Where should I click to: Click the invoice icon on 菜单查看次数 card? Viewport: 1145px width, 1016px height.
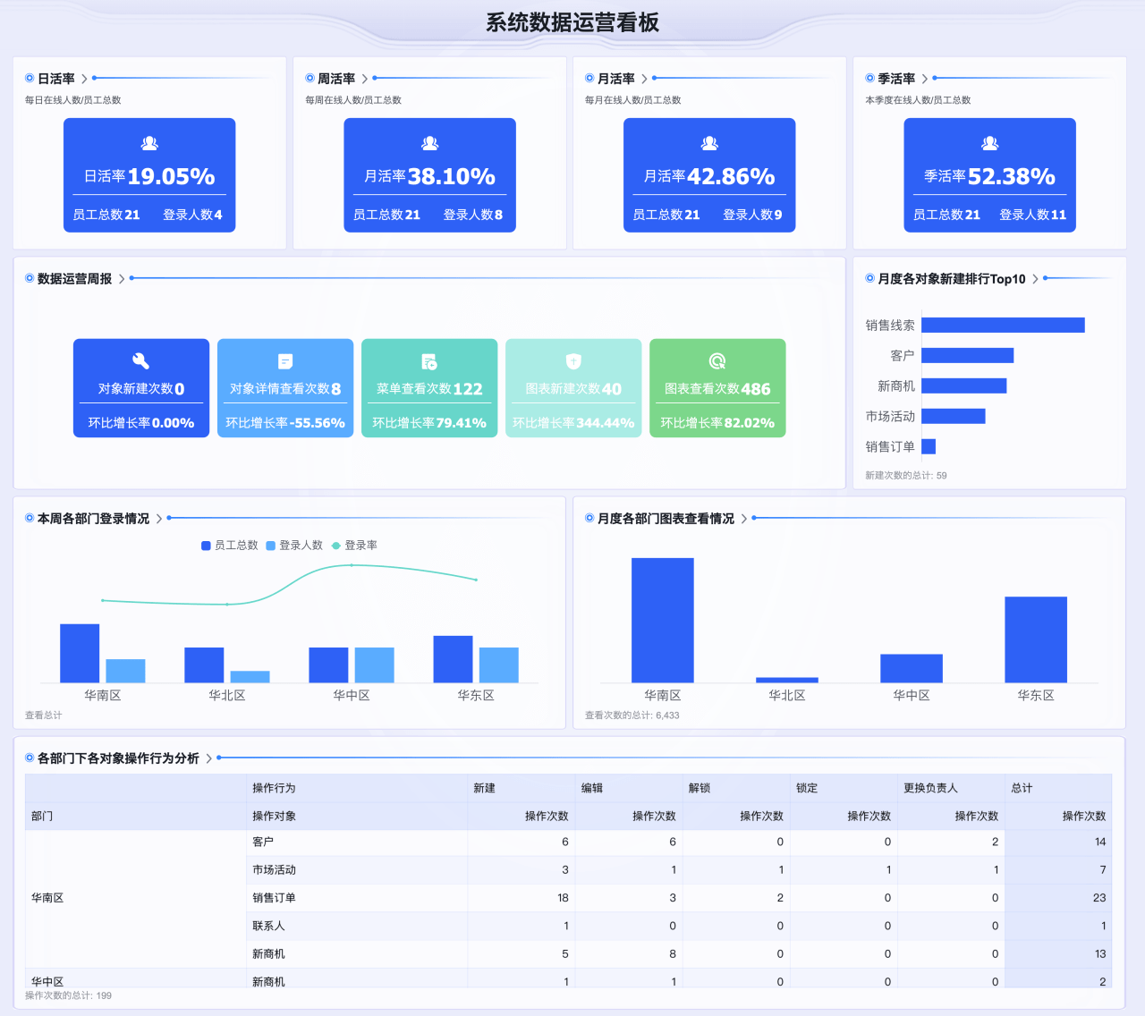tap(429, 361)
